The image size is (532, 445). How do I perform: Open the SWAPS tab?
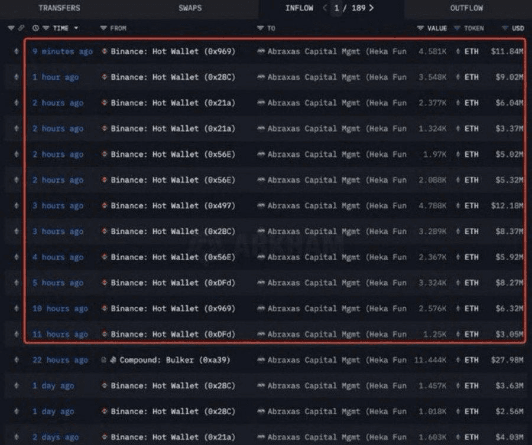pyautogui.click(x=190, y=8)
